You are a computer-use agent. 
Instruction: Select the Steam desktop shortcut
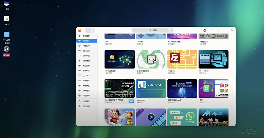[x=6, y=51]
